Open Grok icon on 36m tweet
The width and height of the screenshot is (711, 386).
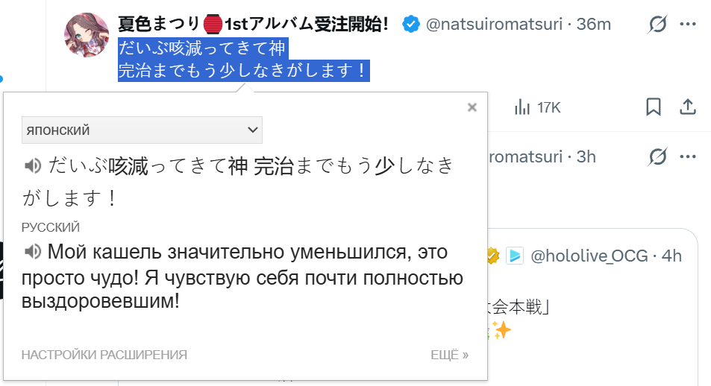click(657, 24)
